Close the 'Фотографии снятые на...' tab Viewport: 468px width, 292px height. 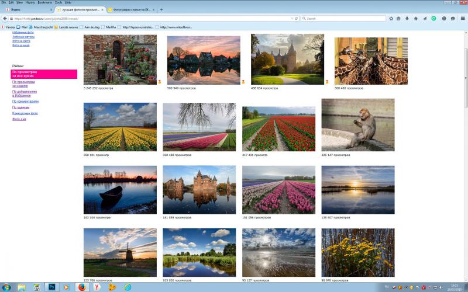click(x=153, y=10)
